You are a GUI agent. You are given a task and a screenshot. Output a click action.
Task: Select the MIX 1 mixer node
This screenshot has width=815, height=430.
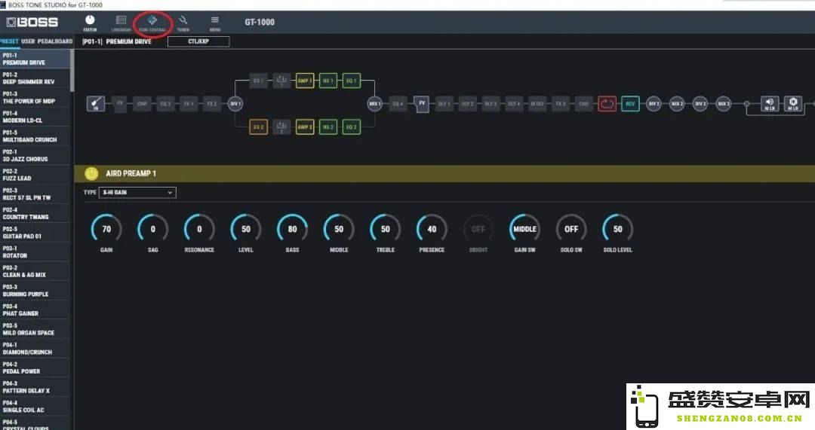pyautogui.click(x=375, y=104)
